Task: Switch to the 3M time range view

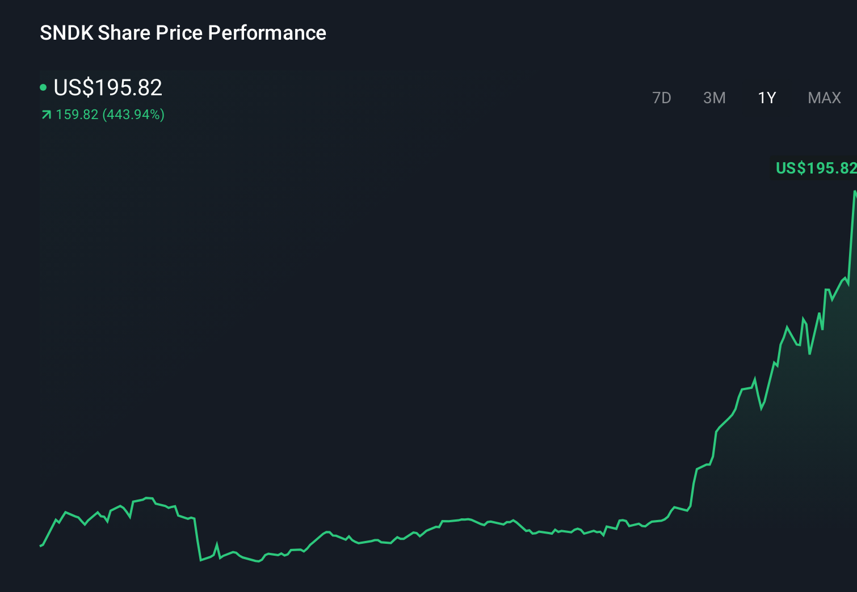Action: [714, 98]
